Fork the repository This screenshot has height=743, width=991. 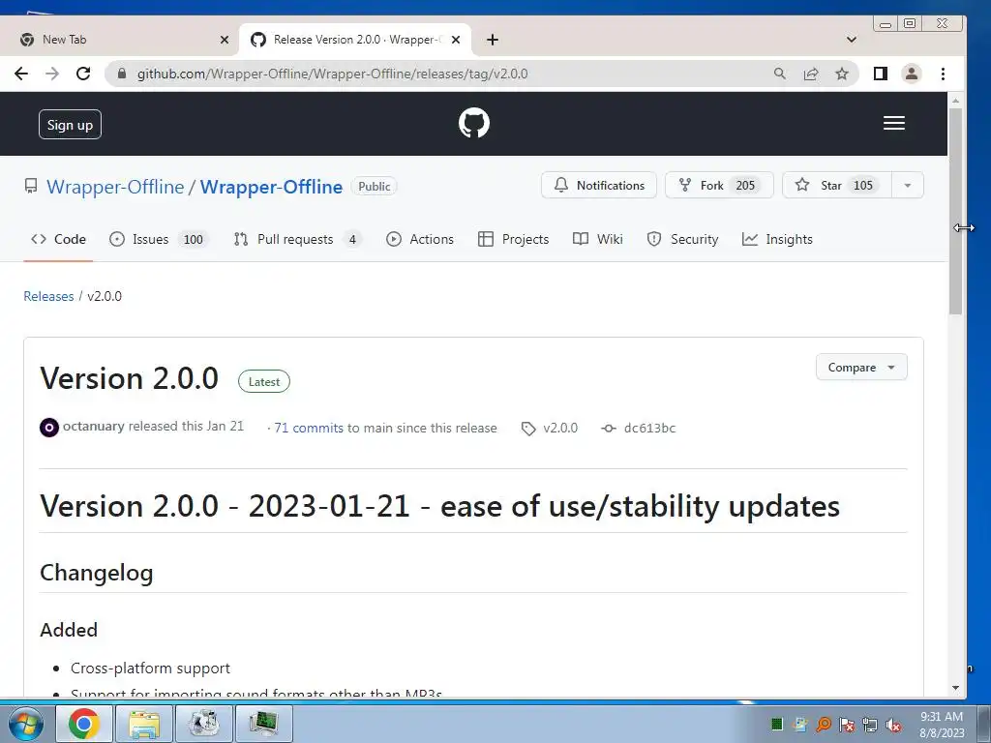tap(719, 185)
